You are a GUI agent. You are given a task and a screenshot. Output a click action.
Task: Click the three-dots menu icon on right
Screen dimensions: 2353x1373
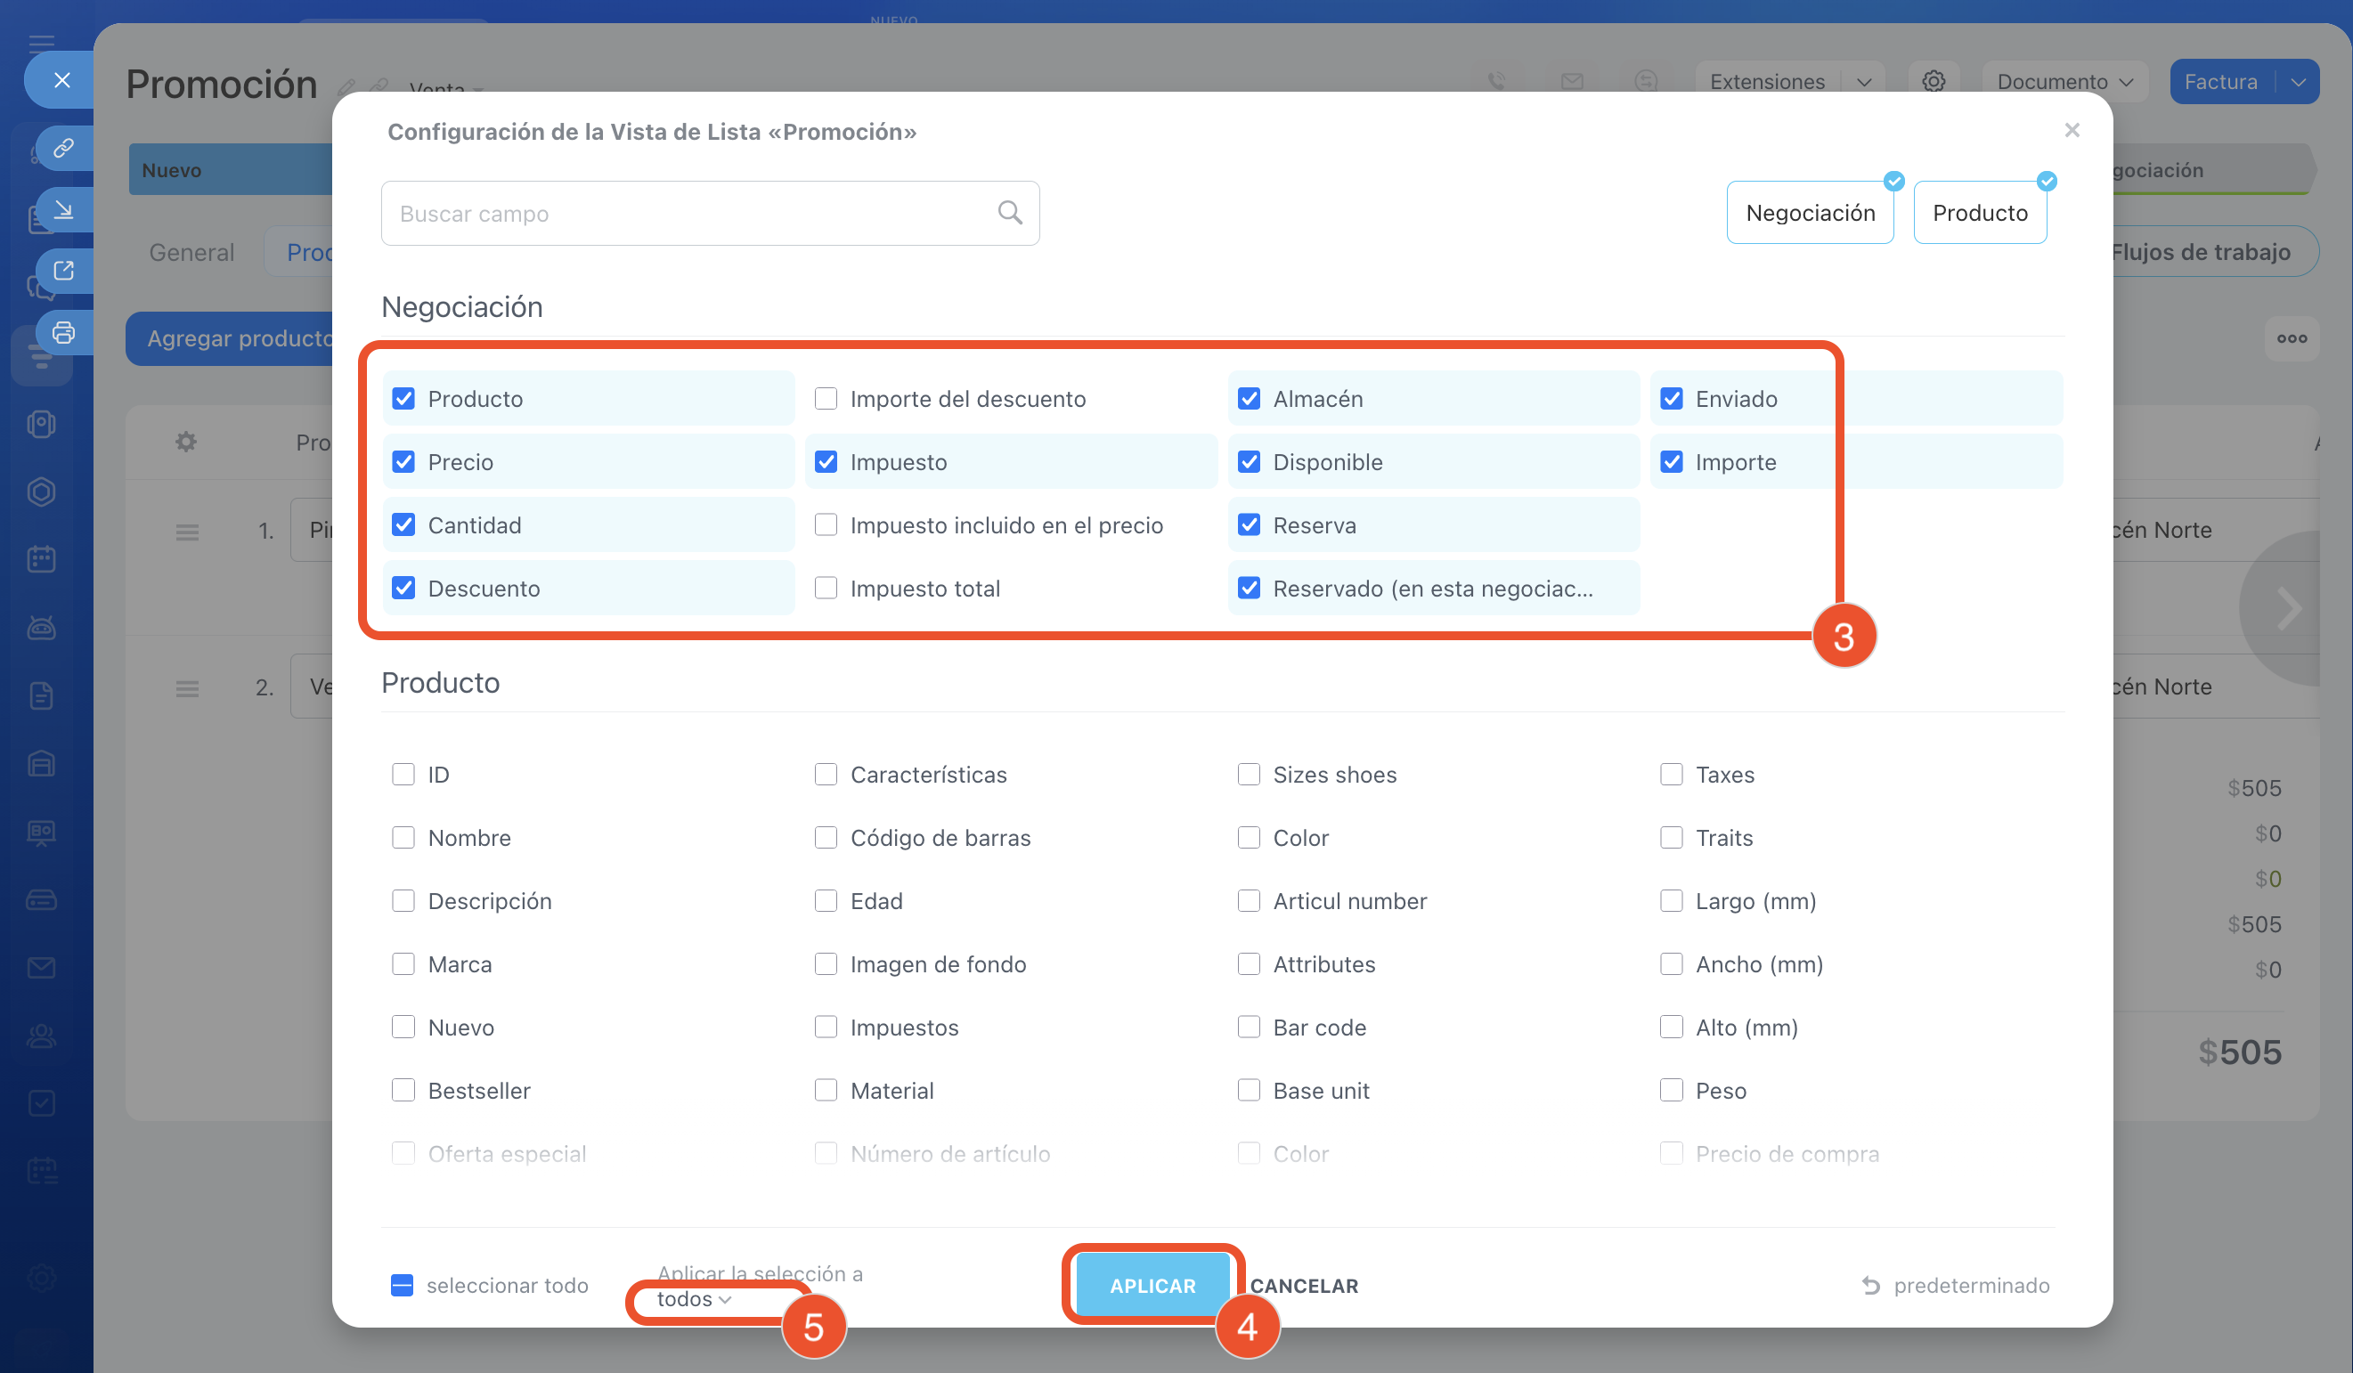pyautogui.click(x=2291, y=339)
